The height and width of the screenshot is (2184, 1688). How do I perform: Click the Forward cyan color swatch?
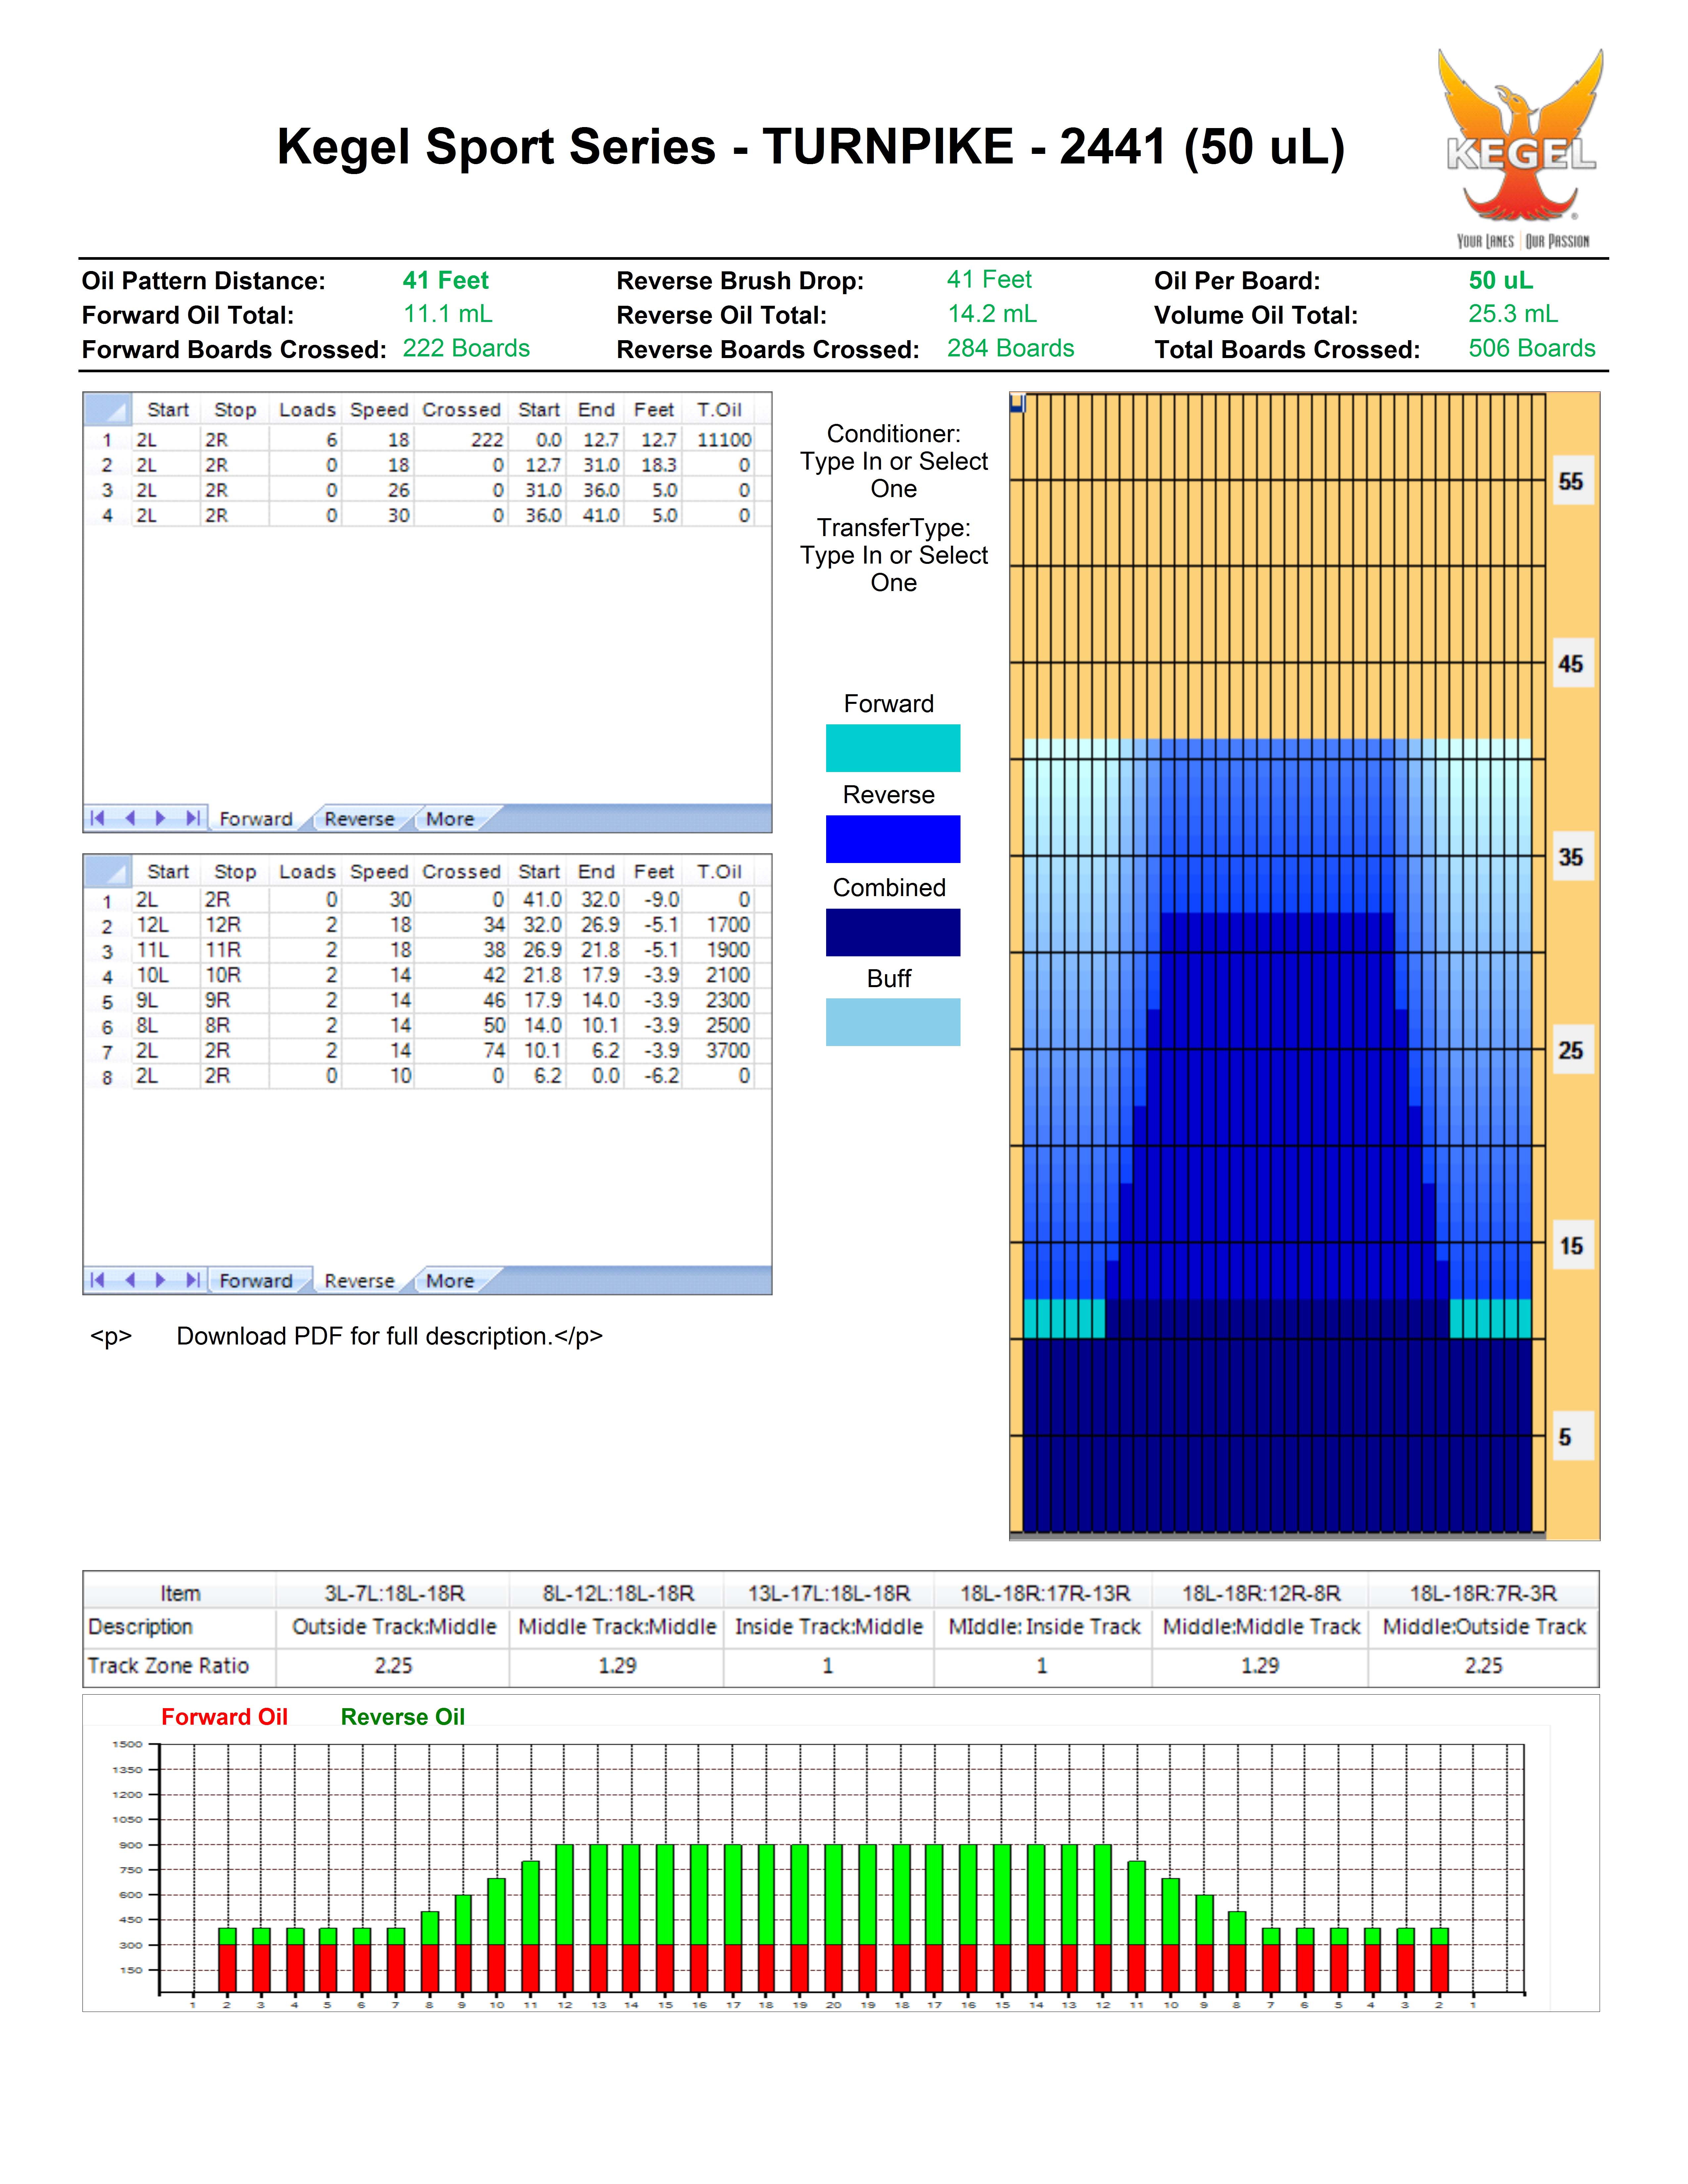(893, 748)
